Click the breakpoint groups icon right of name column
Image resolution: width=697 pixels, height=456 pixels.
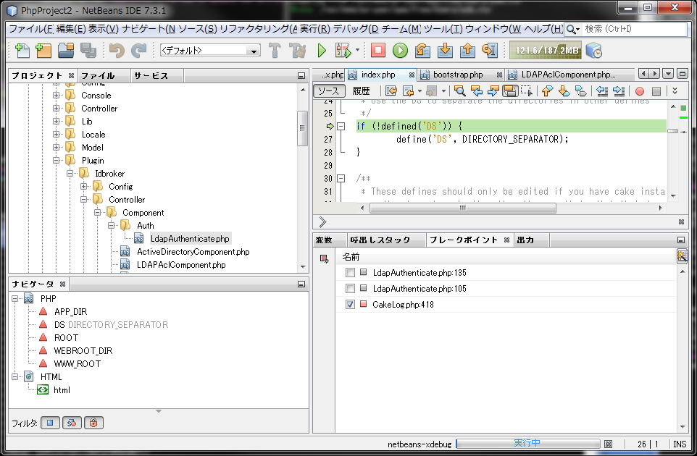pos(682,256)
